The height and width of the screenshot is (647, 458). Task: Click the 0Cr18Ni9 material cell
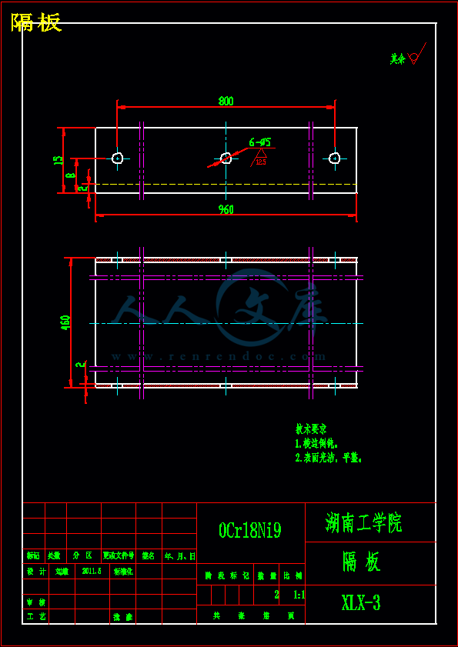click(x=251, y=532)
